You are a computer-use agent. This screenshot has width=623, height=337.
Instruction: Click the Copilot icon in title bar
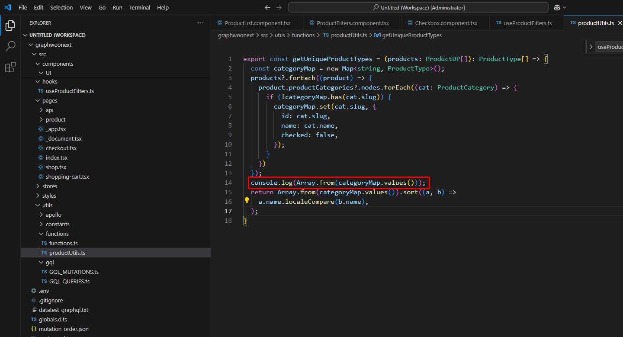(x=557, y=7)
